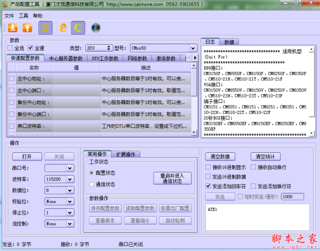Expand the 数据位 dropdown
Screen dimensions: 320x251
click(x=69, y=190)
